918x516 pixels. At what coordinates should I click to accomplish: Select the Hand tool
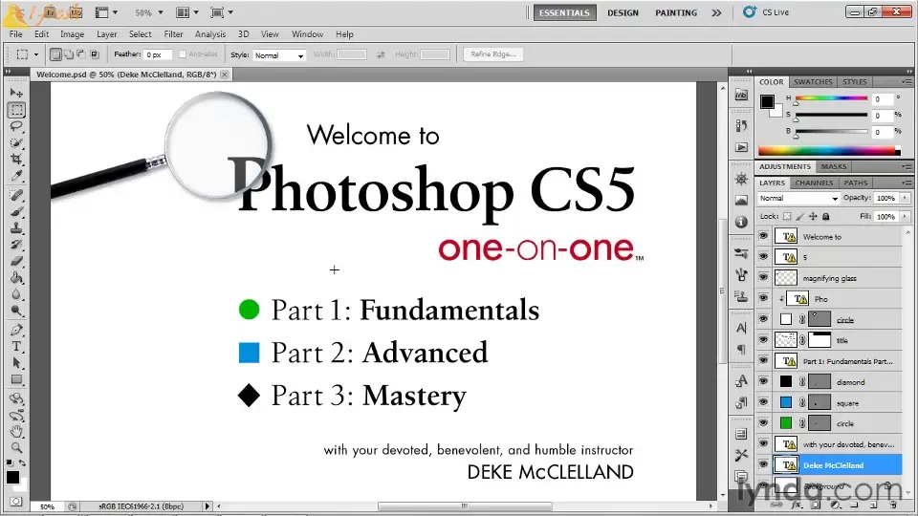click(16, 432)
